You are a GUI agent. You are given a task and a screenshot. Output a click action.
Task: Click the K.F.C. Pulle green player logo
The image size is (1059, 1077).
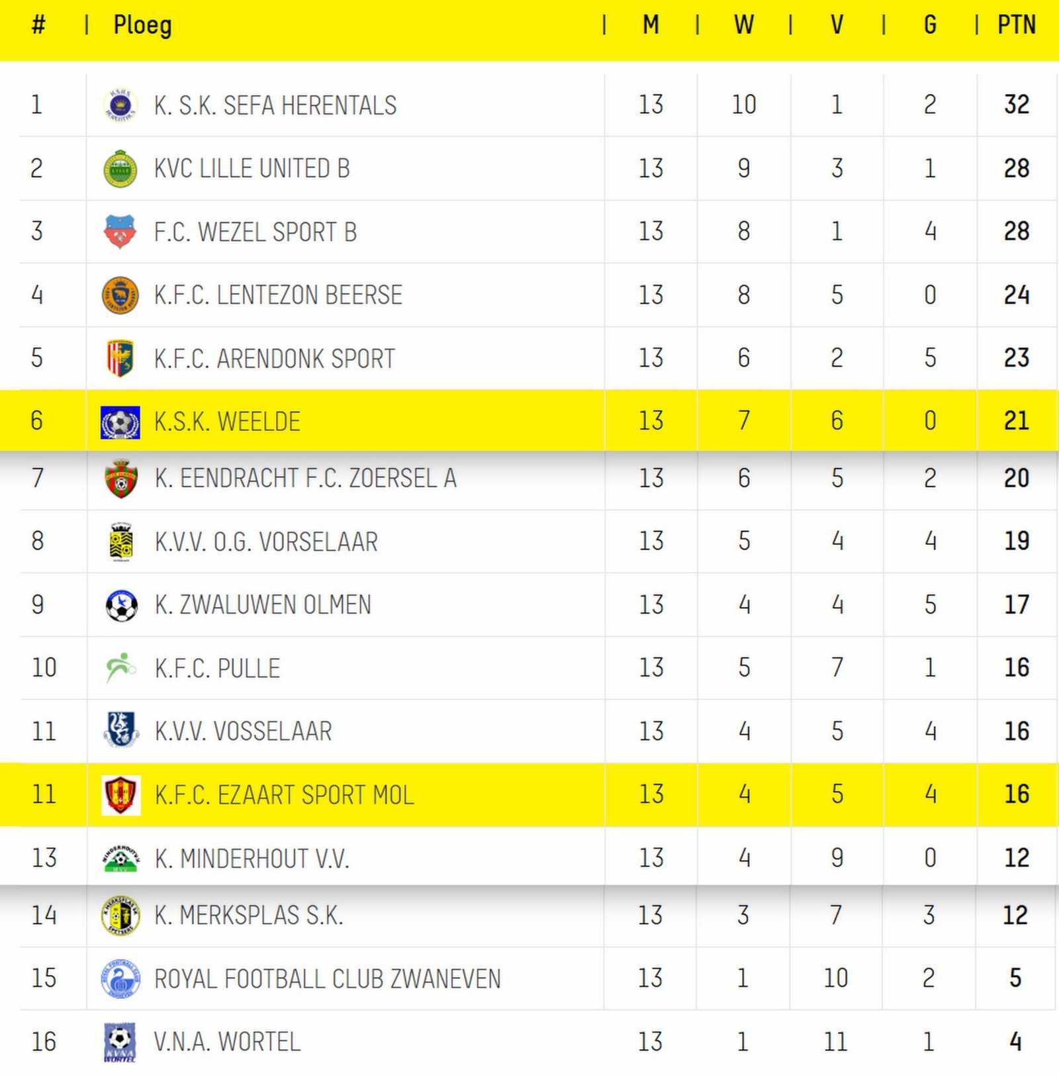120,667
